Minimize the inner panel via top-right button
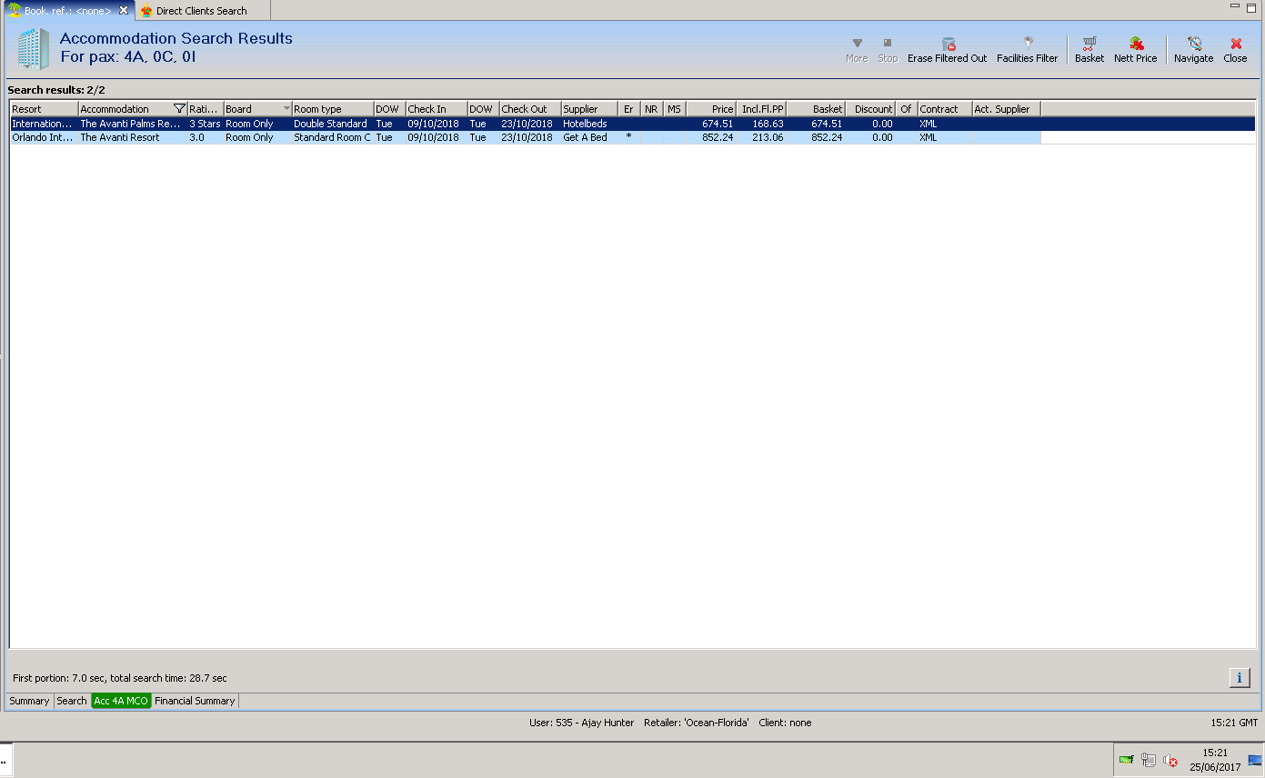The width and height of the screenshot is (1265, 778). click(x=1235, y=6)
